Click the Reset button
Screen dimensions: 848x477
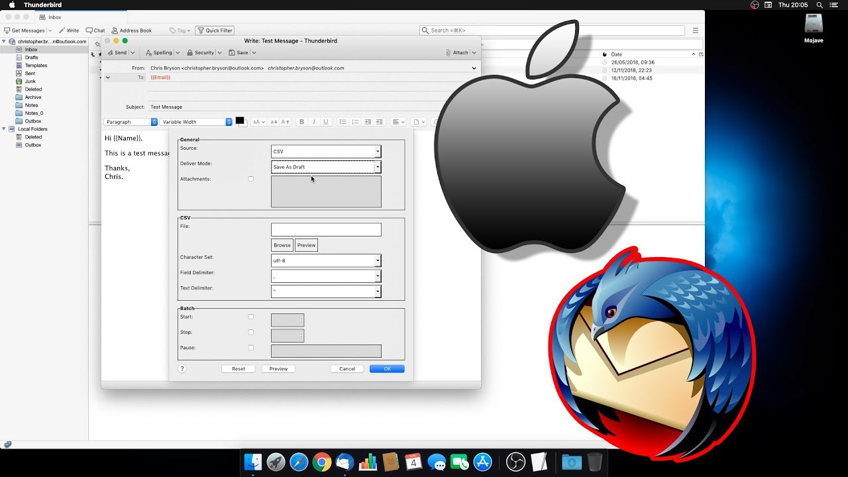[x=238, y=369]
